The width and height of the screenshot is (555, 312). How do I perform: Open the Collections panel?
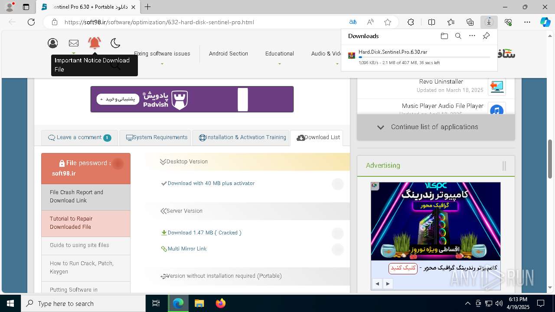[x=470, y=22]
